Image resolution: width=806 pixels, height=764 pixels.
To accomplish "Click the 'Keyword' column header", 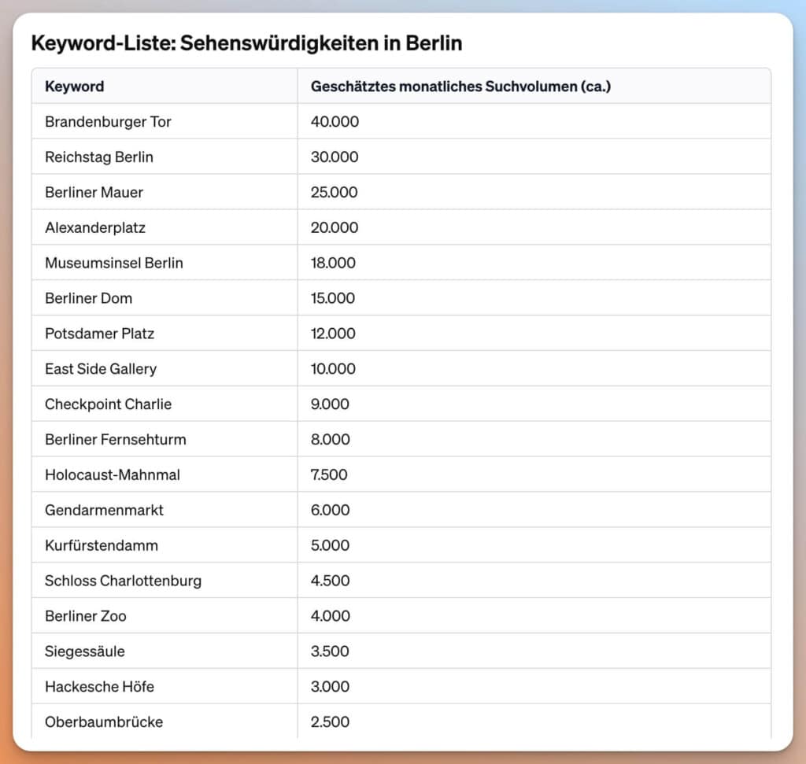I will 74,87.
